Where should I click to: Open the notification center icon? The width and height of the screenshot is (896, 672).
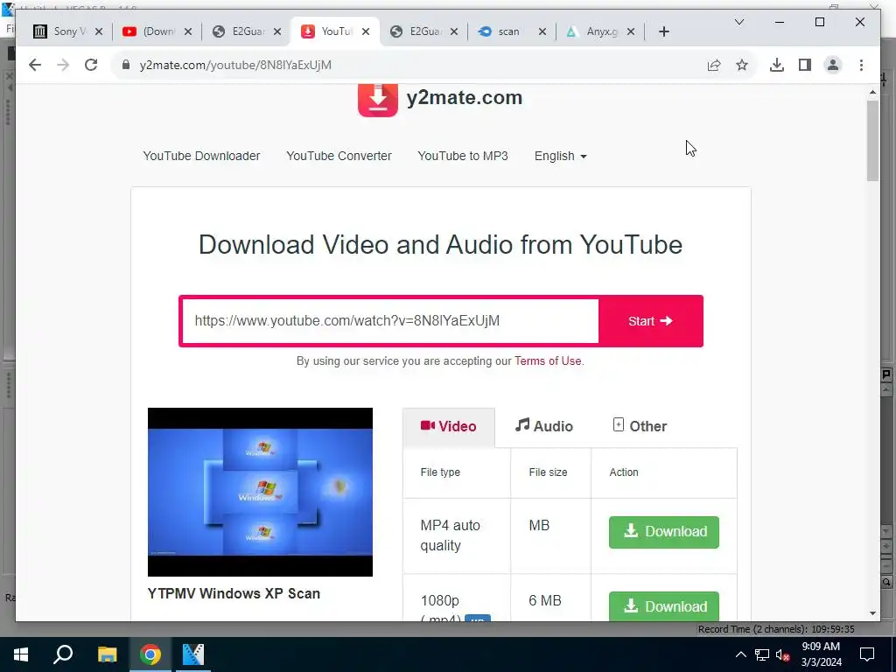[x=867, y=654]
